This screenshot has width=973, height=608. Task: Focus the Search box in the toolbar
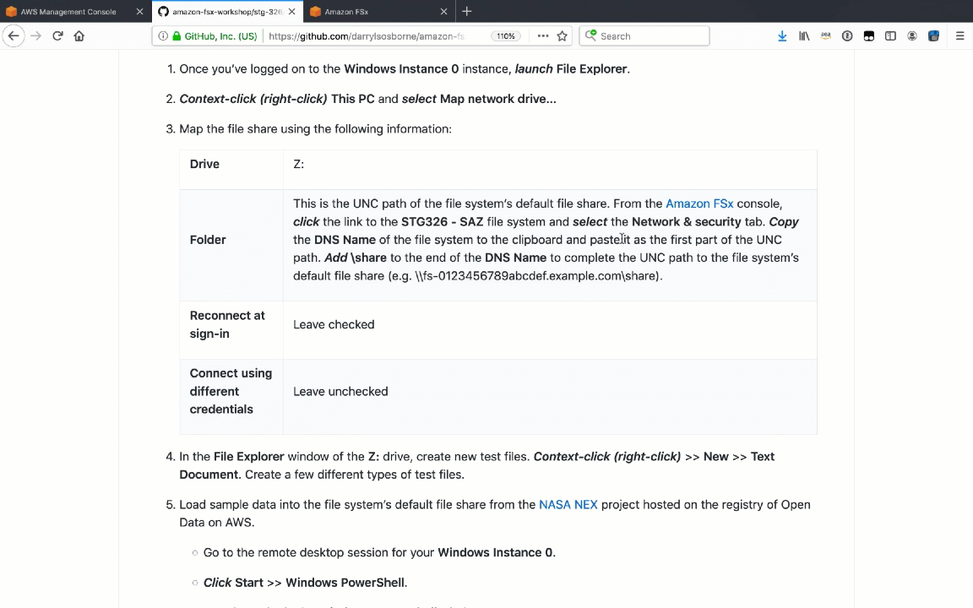pyautogui.click(x=644, y=36)
